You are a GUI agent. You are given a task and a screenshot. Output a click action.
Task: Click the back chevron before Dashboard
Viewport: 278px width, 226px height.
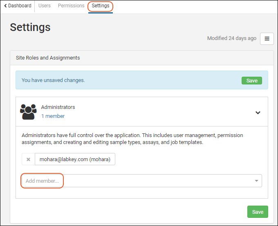click(5, 6)
